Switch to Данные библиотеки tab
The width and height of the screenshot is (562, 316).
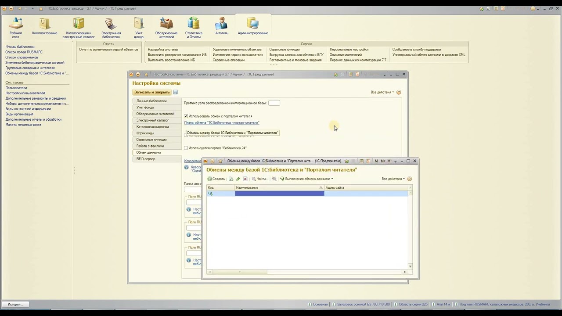pos(157,101)
